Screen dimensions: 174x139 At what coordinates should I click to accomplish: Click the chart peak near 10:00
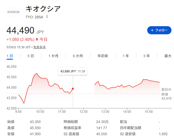(36, 73)
